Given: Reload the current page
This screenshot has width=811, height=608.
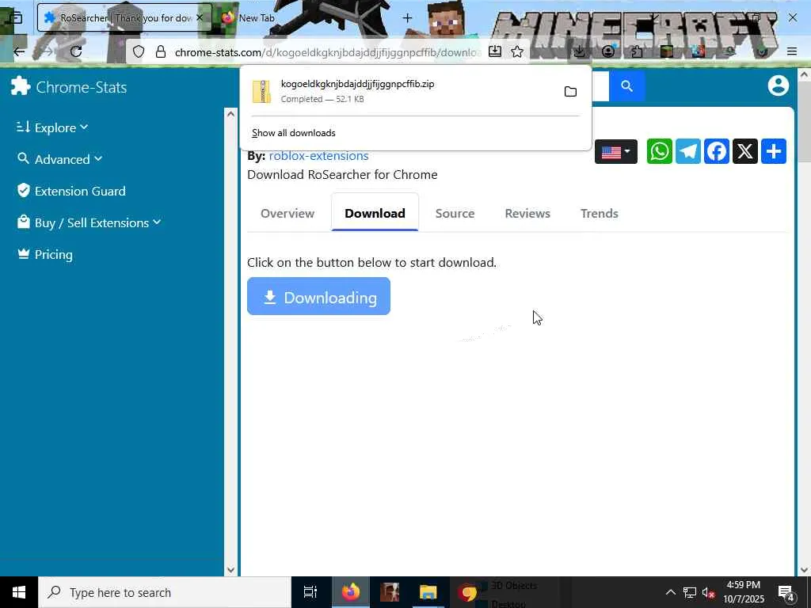Looking at the screenshot, I should click(x=76, y=51).
